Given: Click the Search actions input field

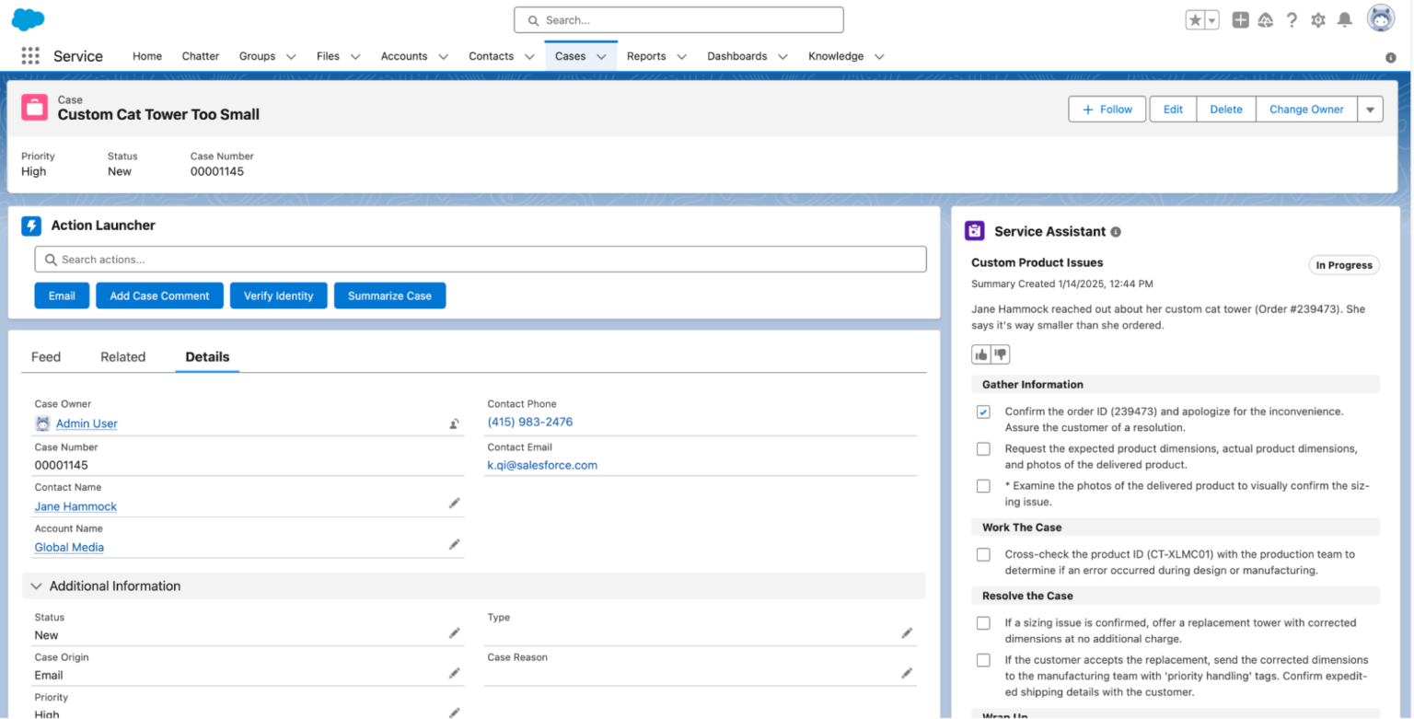Looking at the screenshot, I should click(481, 260).
